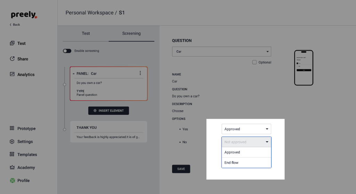356x194 pixels.
Task: Open Settings in the sidebar
Action: tap(21, 141)
